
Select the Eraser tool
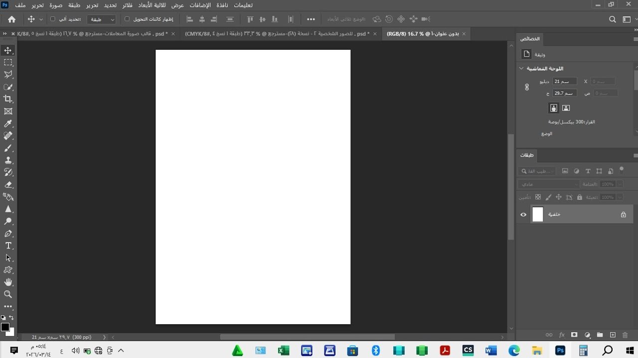pos(8,184)
